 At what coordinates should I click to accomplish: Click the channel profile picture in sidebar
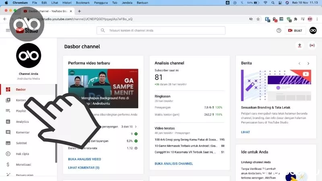click(29, 56)
